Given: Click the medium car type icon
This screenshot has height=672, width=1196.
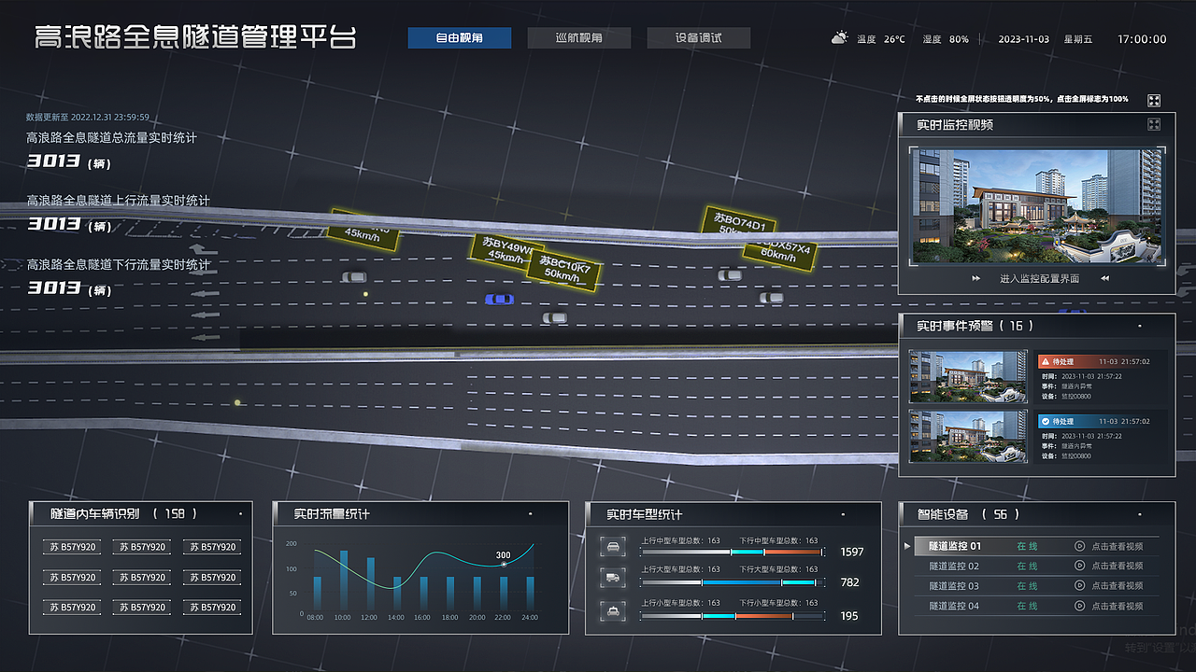Looking at the screenshot, I should tap(612, 547).
